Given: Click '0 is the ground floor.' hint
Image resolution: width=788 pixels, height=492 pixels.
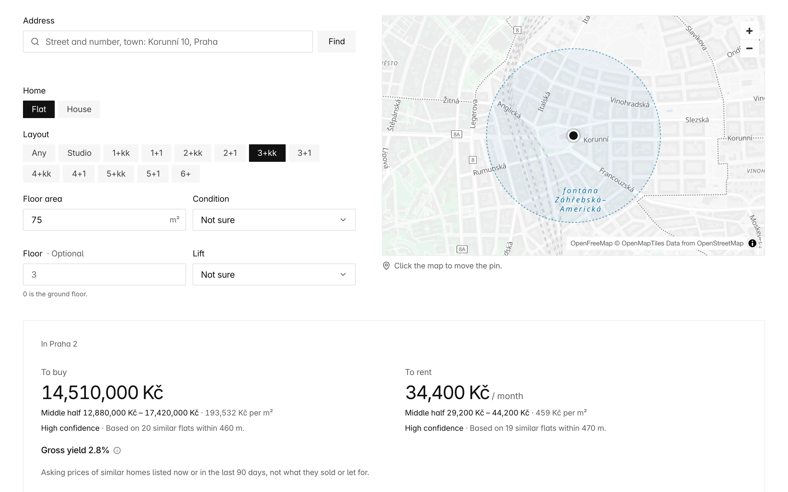Looking at the screenshot, I should (x=55, y=294).
